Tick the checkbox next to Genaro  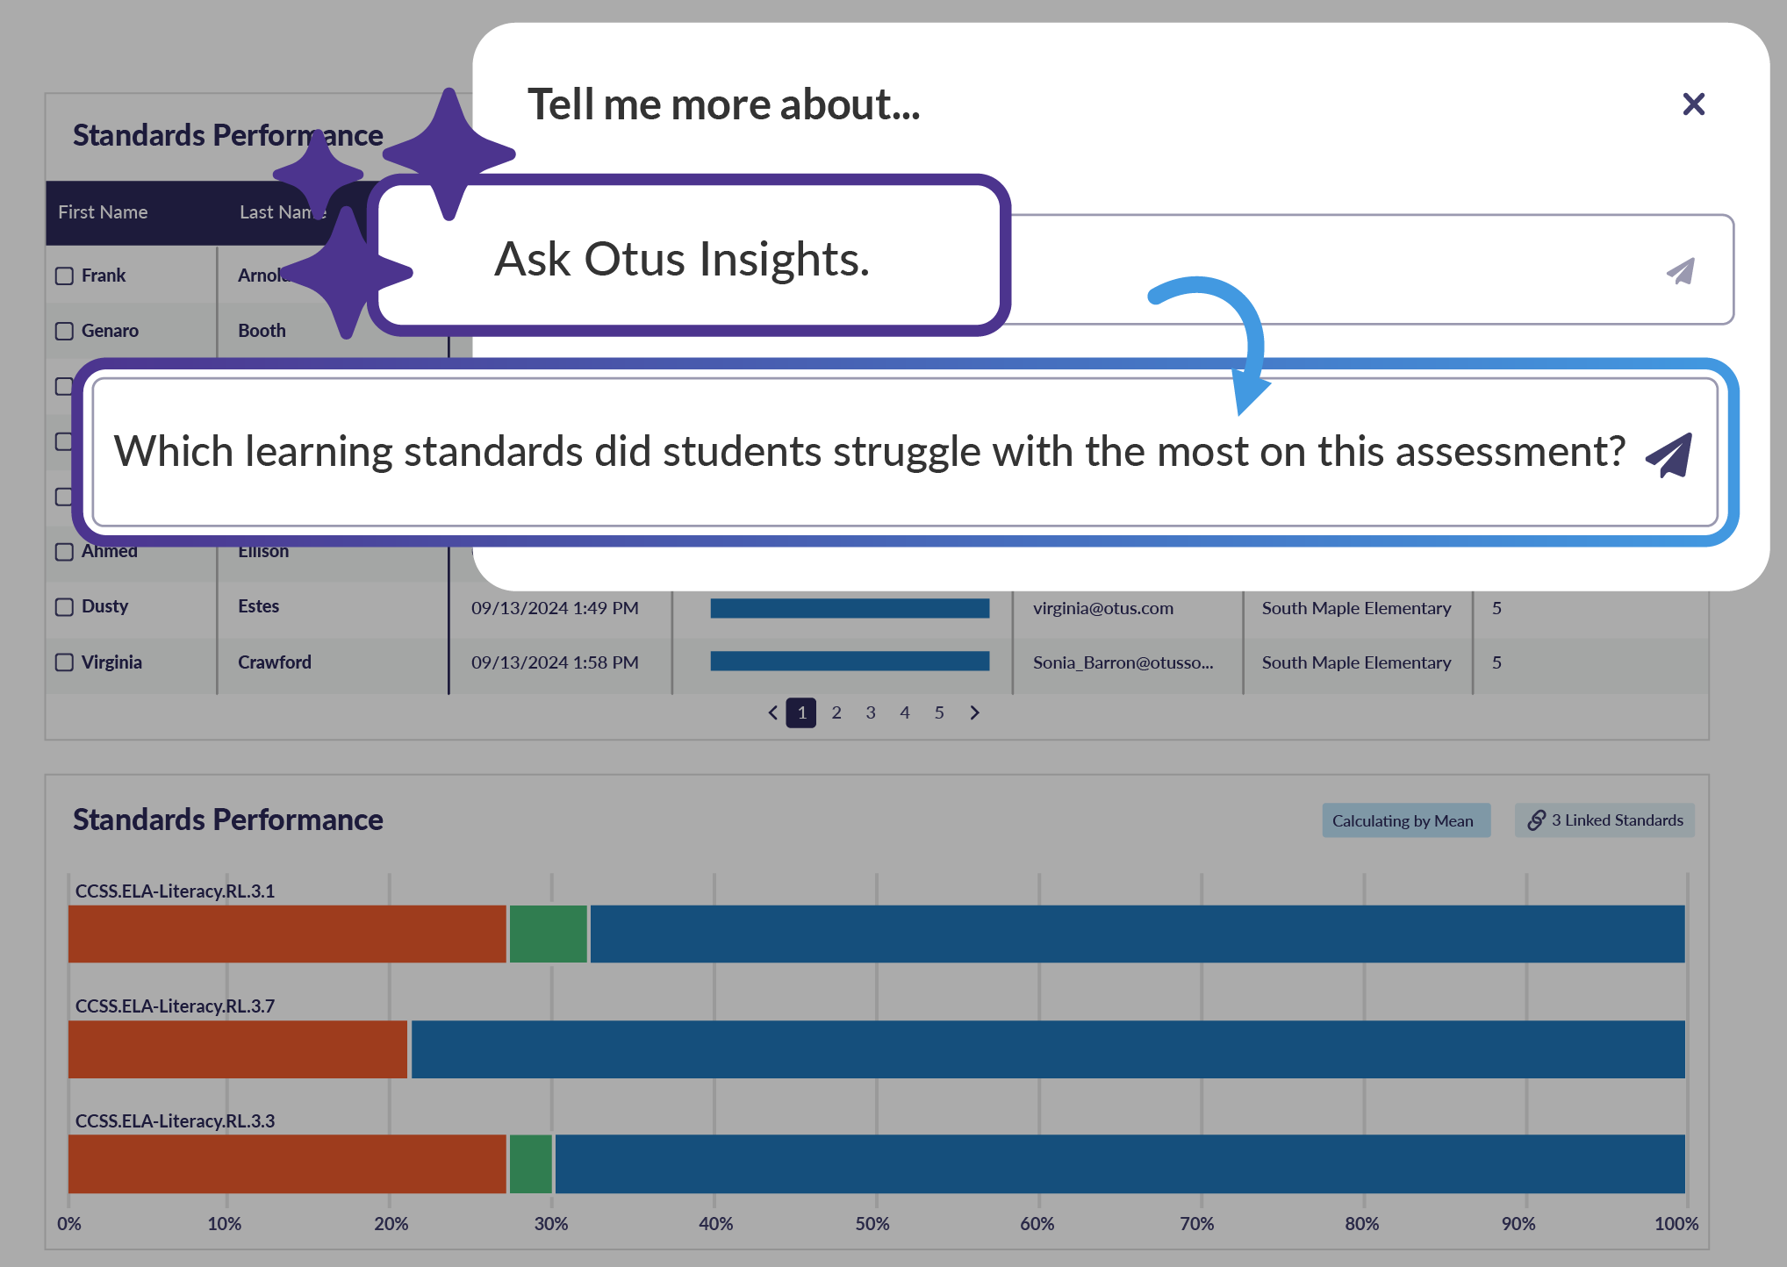(64, 331)
